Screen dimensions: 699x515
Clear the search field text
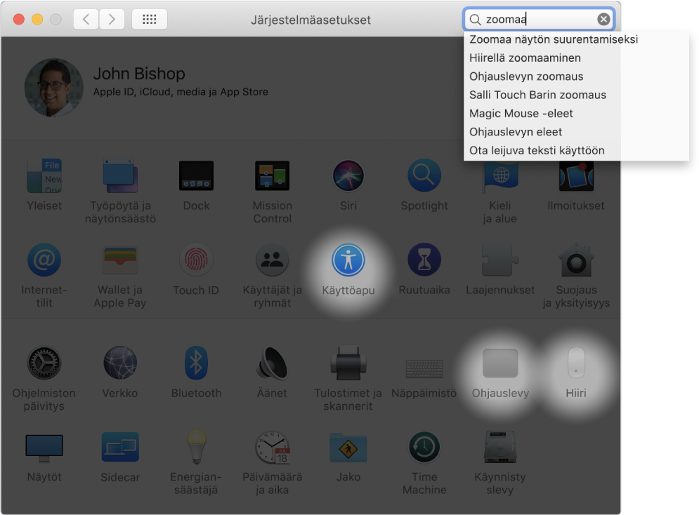[603, 19]
